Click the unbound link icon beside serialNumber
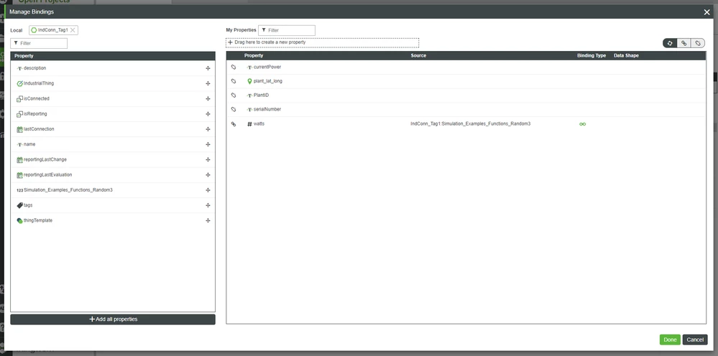The width and height of the screenshot is (718, 356). pyautogui.click(x=234, y=110)
